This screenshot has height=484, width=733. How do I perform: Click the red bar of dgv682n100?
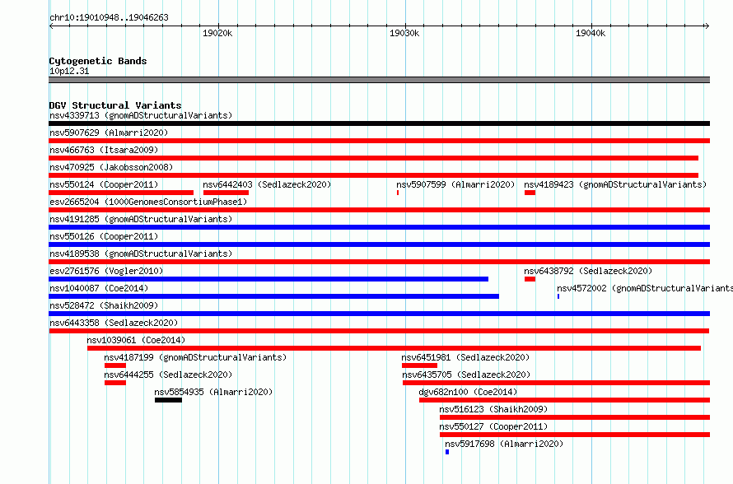coord(564,400)
